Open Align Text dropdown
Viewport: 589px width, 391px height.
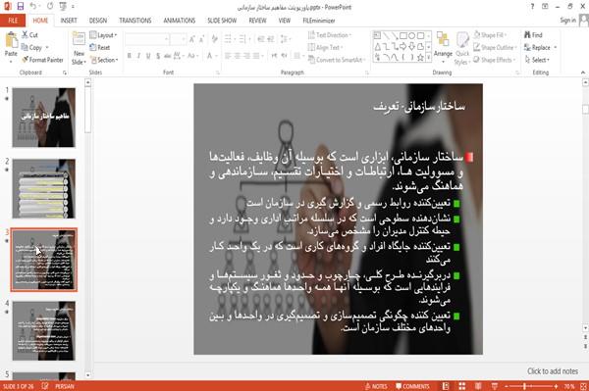[325, 48]
